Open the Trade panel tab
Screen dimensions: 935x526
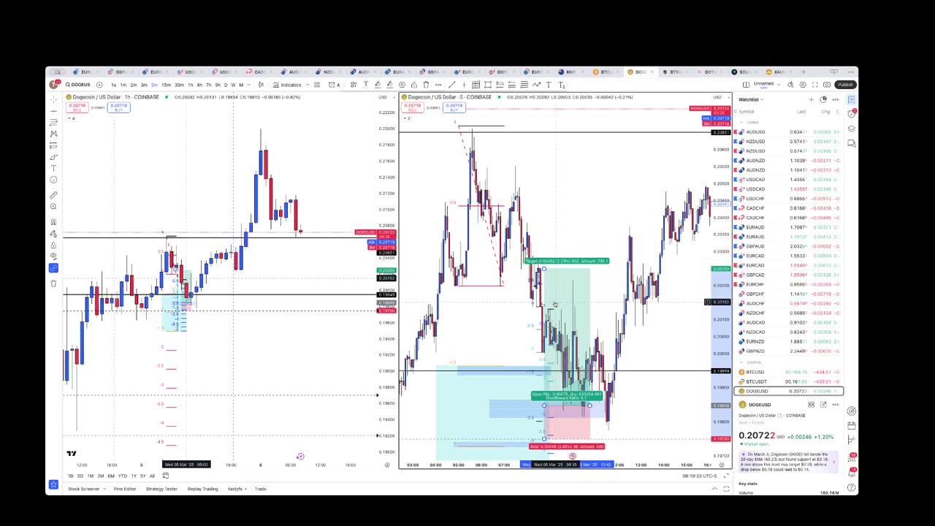tap(260, 489)
